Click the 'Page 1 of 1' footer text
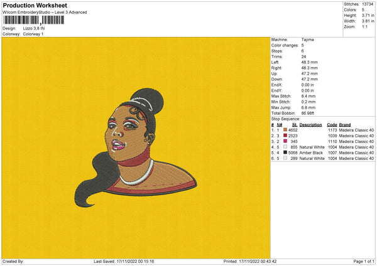Image resolution: width=377 pixels, height=266 pixels. 364,262
